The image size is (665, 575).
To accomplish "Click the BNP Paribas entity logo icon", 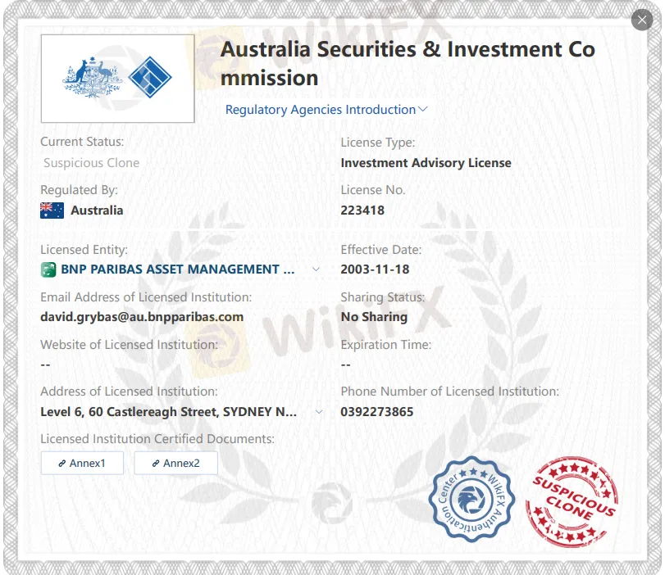I will [x=48, y=269].
